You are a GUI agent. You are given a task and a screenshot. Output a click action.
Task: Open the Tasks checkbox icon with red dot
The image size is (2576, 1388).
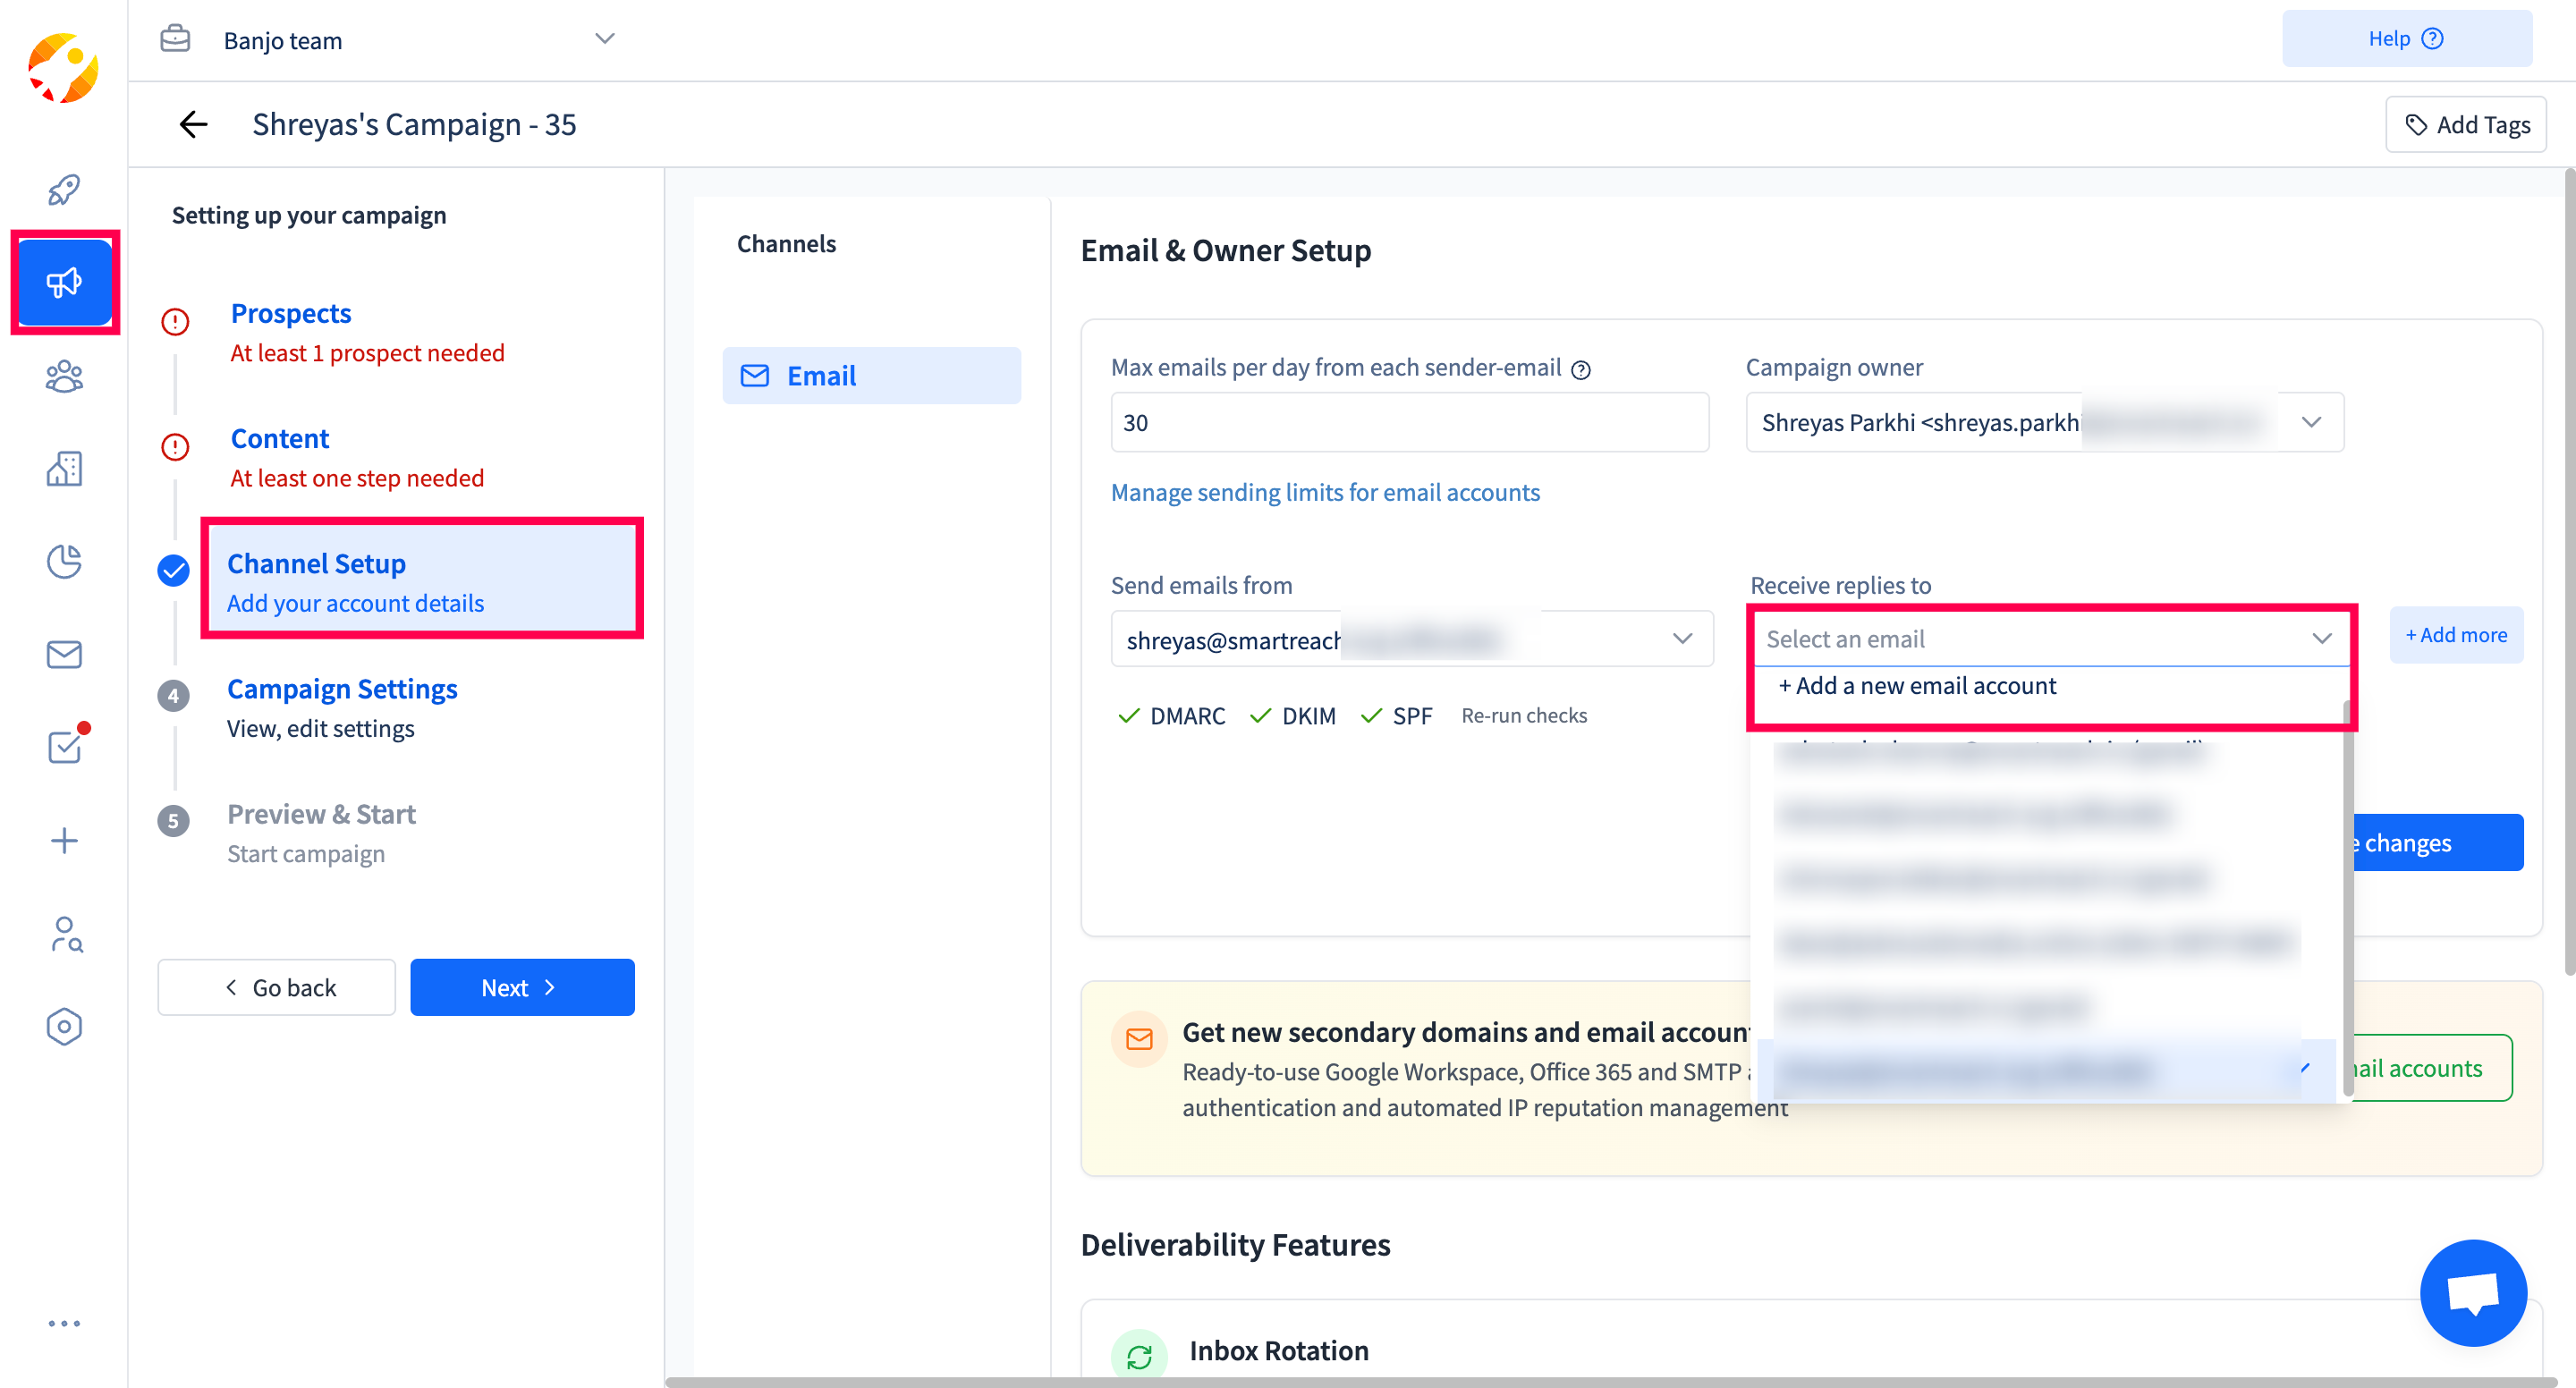pos(64,746)
